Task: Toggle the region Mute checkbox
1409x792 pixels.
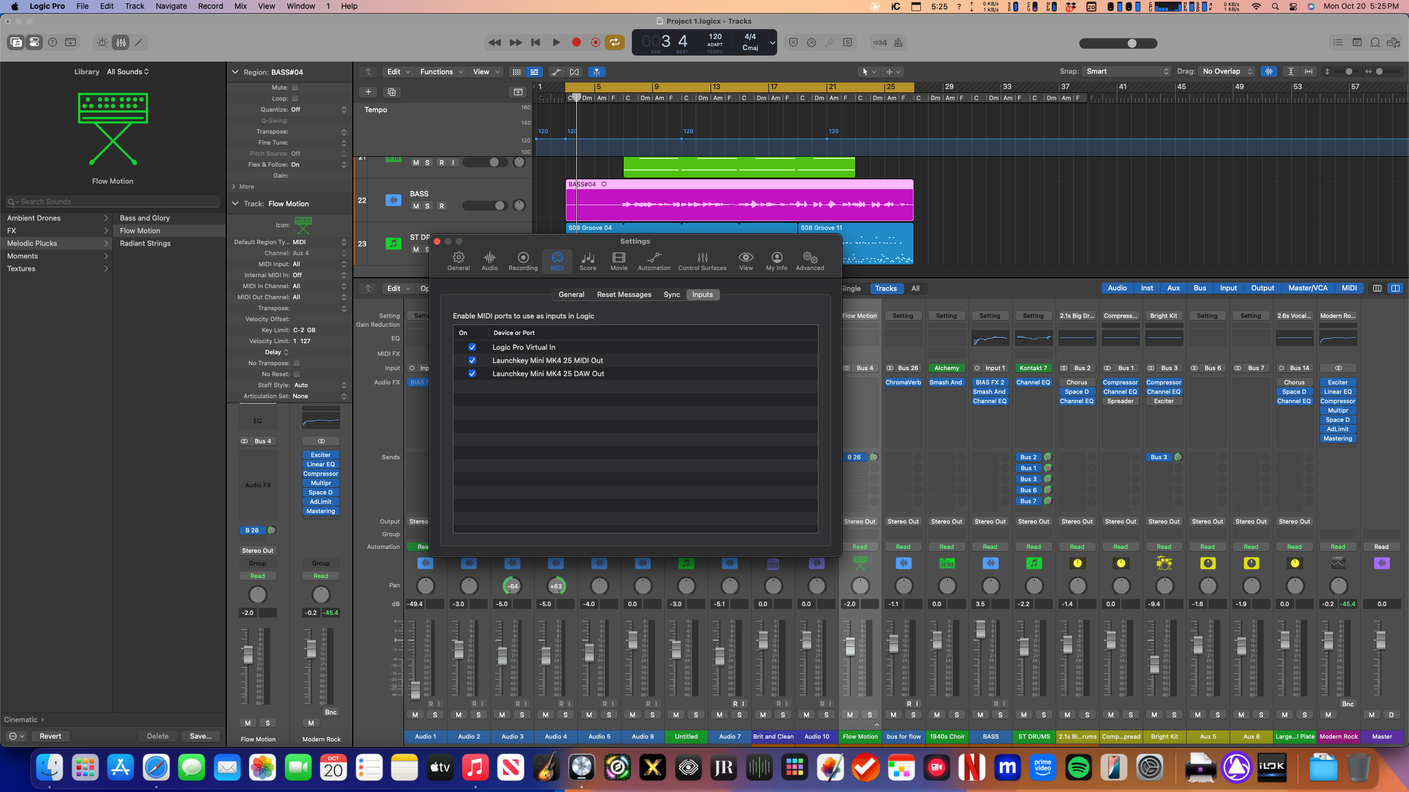Action: [x=295, y=87]
